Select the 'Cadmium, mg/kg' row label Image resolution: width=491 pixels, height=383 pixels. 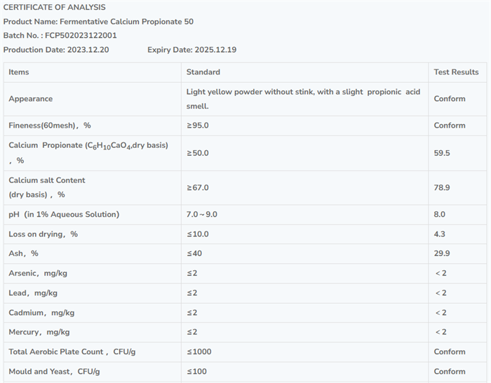41,312
